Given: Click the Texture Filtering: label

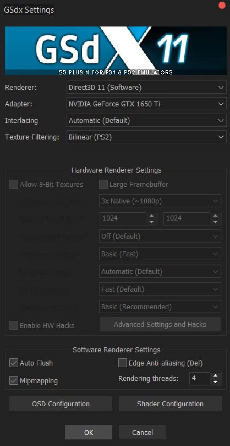Looking at the screenshot, I should coord(32,137).
